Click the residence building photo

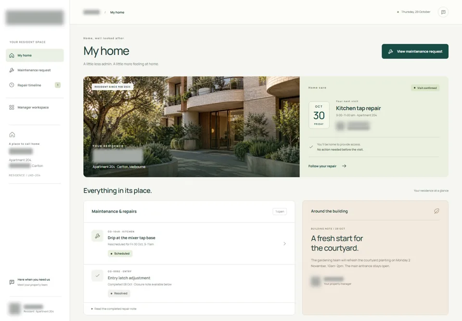tap(192, 127)
